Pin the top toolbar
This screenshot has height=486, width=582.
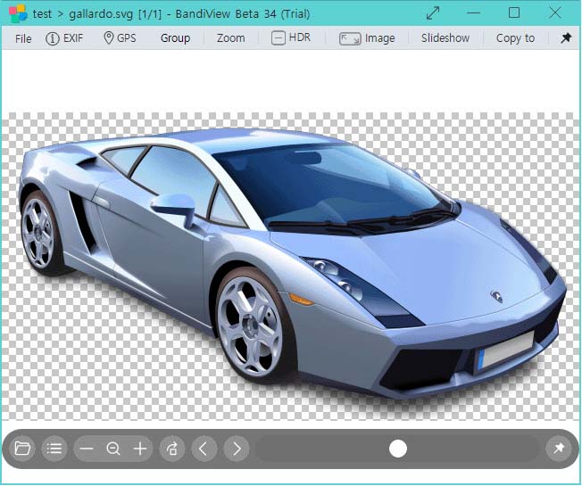pyautogui.click(x=565, y=37)
